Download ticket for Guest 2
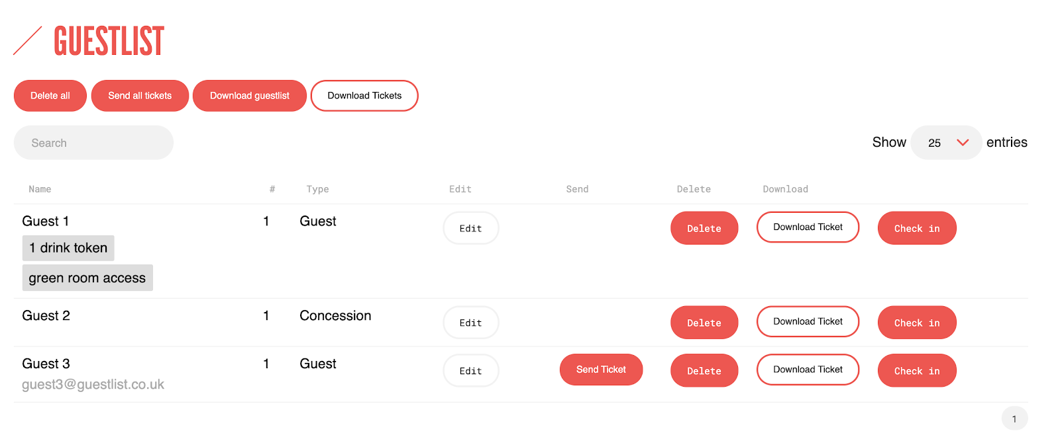 (808, 322)
